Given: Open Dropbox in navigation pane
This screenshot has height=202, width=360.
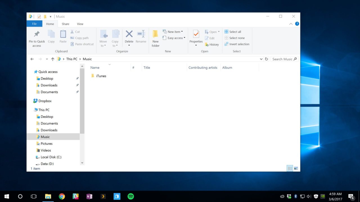Looking at the screenshot, I should pos(45,101).
